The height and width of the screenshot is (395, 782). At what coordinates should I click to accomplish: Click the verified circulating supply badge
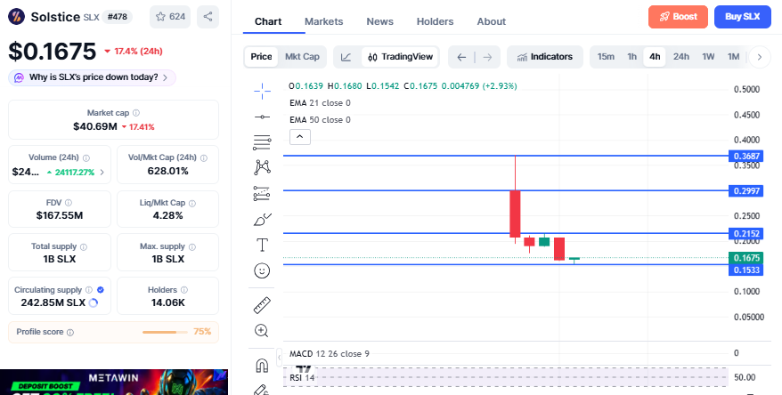[x=101, y=290]
